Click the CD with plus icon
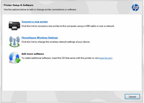This screenshot has height=103, width=144. click(x=15, y=58)
